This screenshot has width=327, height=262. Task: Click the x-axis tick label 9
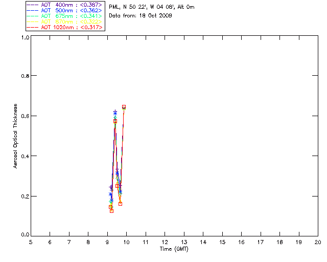tap(107, 243)
